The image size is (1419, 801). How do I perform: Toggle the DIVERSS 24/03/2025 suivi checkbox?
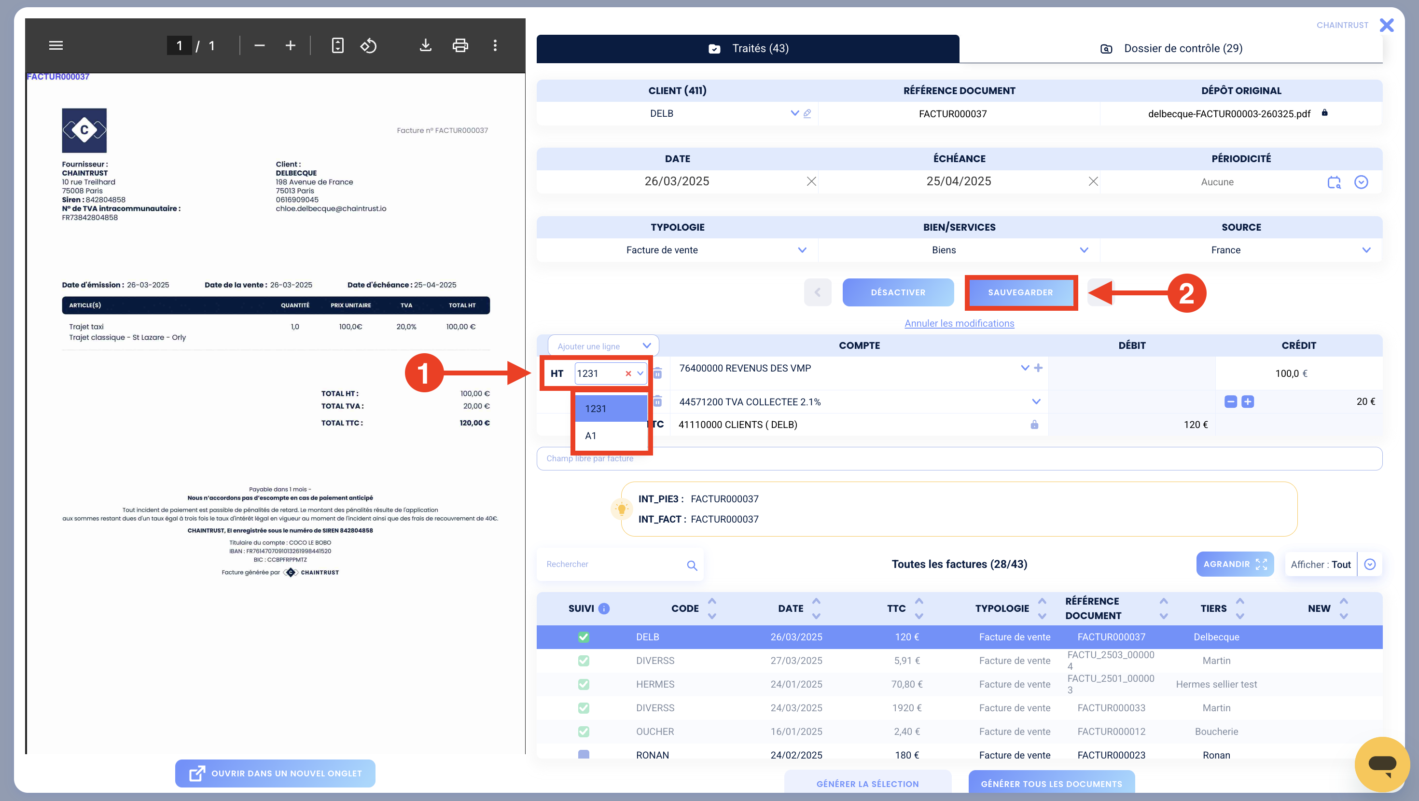pos(584,708)
